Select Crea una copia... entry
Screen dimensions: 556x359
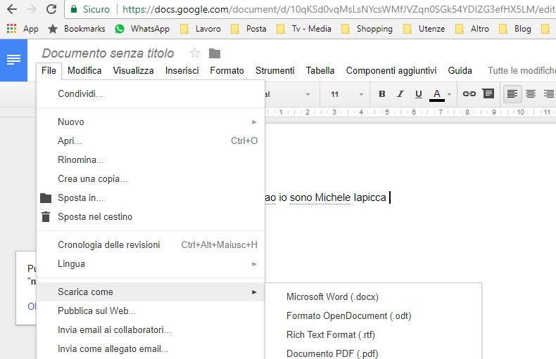tap(151, 178)
